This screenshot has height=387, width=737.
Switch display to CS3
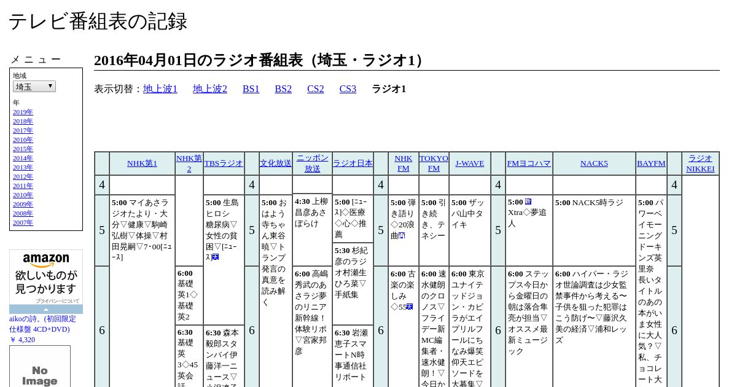pos(348,89)
